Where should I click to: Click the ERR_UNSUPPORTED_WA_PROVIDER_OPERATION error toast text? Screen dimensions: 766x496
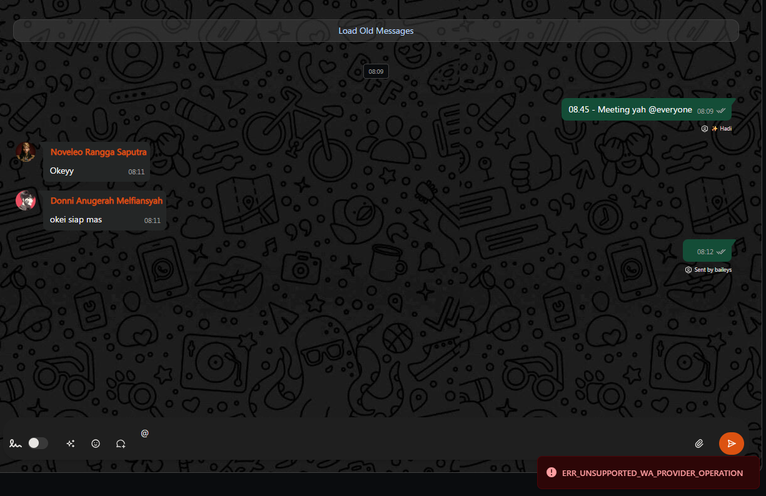(x=652, y=473)
